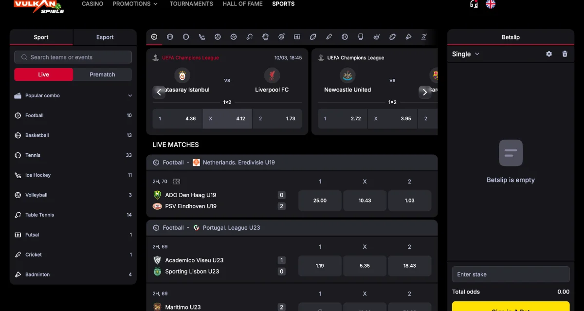Open Cricket in the sports sidebar

[x=73, y=255]
